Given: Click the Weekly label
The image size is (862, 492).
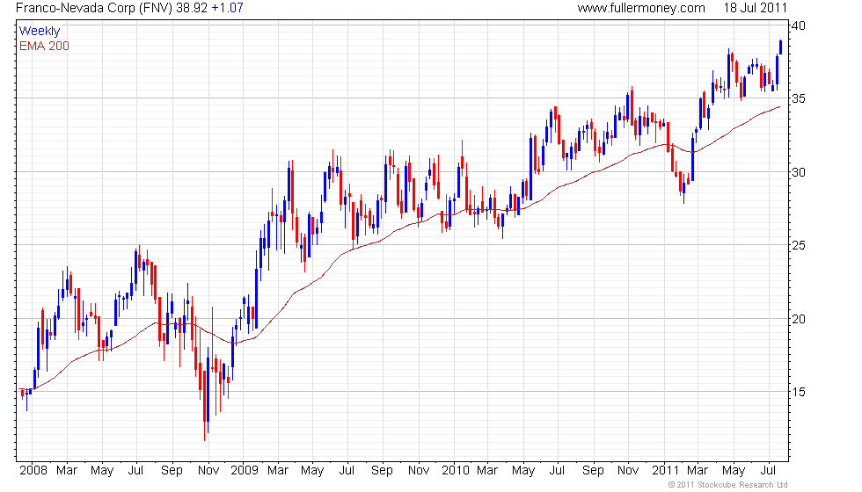Looking at the screenshot, I should [39, 32].
